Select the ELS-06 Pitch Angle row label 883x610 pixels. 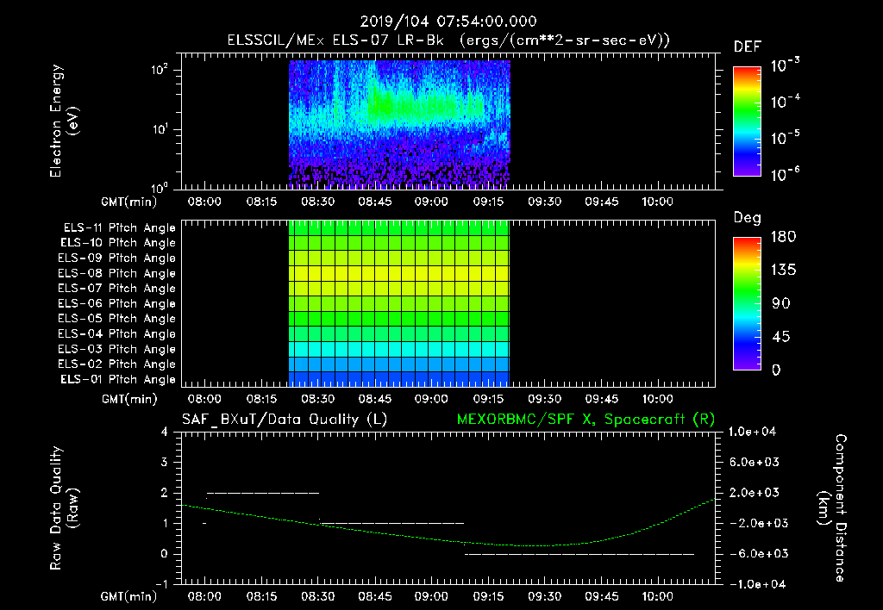(116, 304)
